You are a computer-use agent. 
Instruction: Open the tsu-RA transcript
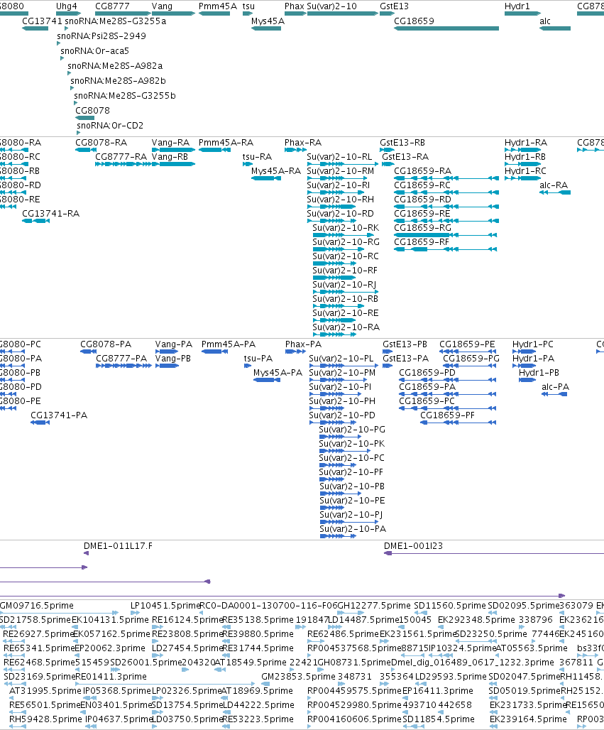tap(246, 164)
